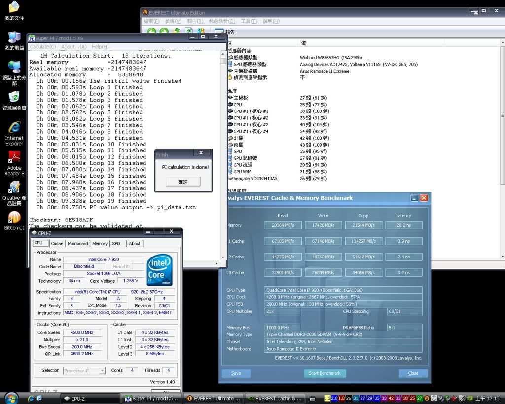The width and height of the screenshot is (505, 404).
Task: Click the Memory Read value 20364 MB/s
Action: point(283,225)
